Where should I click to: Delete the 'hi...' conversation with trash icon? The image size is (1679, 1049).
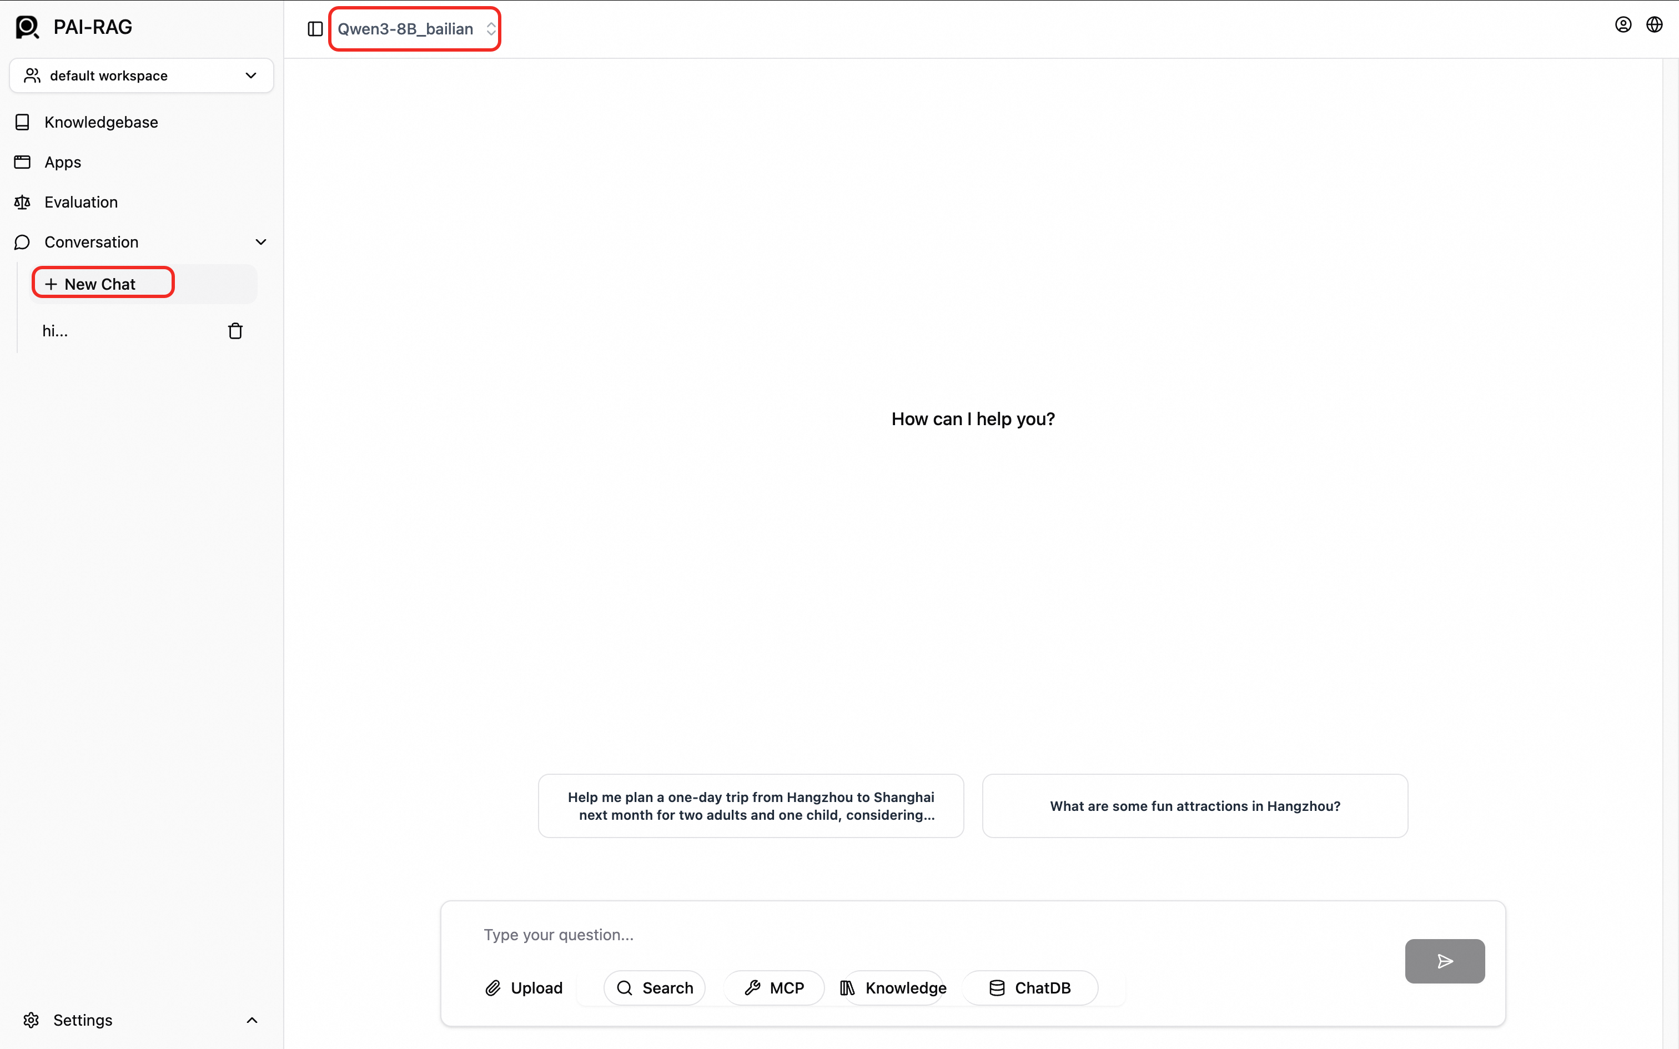(235, 331)
